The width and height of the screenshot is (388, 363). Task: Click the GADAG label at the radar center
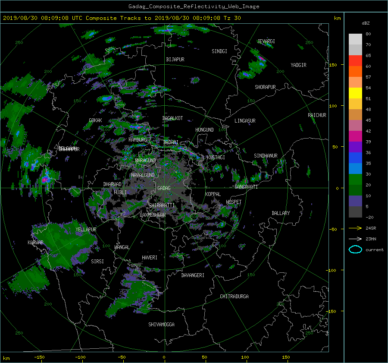(x=164, y=188)
